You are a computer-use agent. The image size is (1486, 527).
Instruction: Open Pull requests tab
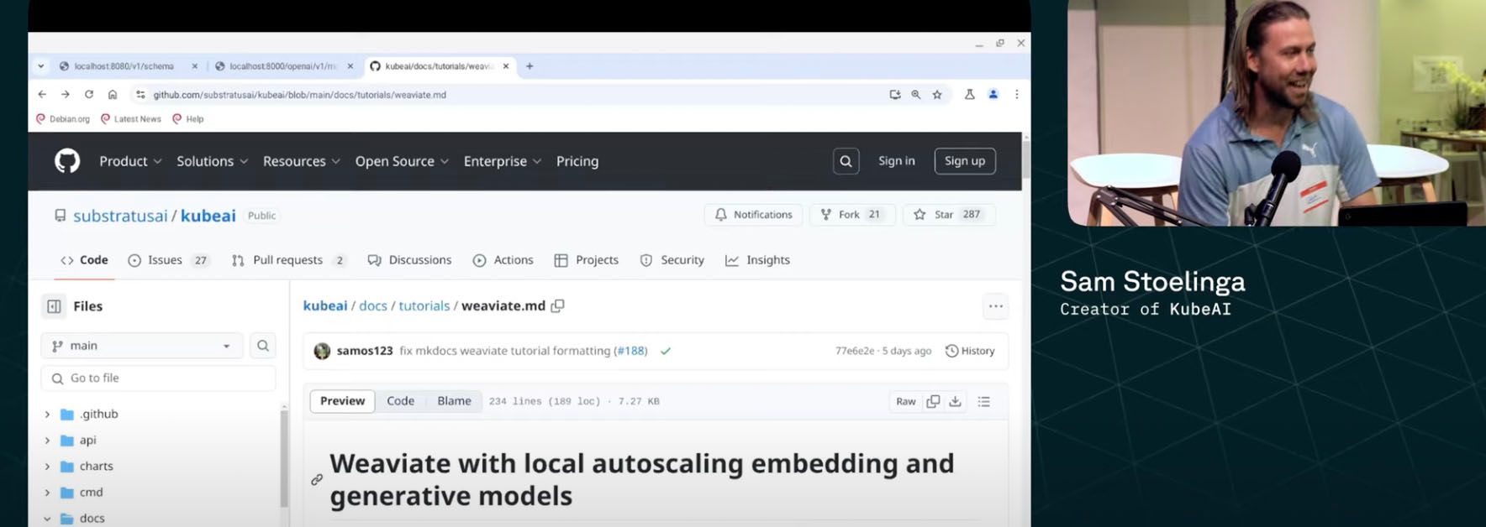pyautogui.click(x=289, y=260)
